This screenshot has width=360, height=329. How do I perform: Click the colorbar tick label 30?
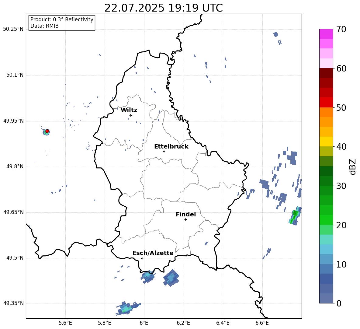click(x=341, y=186)
